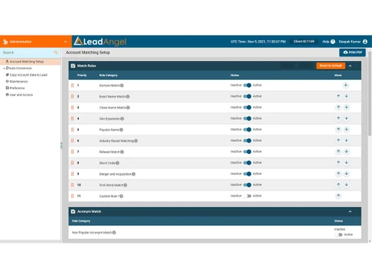Move Industry Based Matching rule up
Screen dimensions: 372x279
tap(339, 141)
